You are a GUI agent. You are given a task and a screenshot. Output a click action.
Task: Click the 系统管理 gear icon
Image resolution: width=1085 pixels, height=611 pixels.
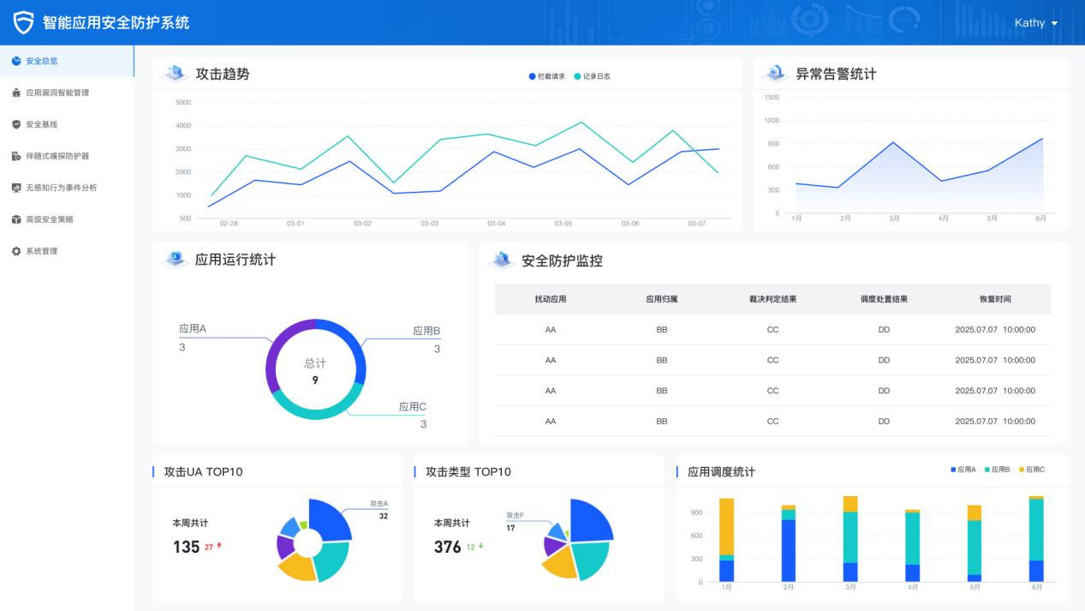click(16, 251)
